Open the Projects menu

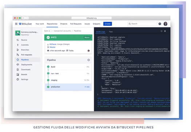[x=64, y=24]
